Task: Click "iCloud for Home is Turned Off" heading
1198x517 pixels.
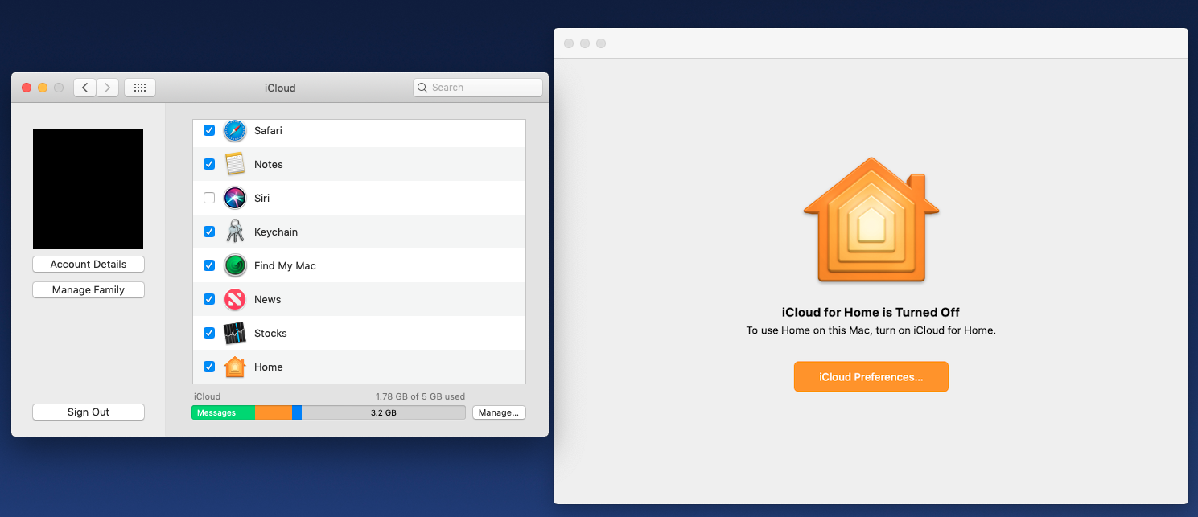Action: tap(871, 312)
